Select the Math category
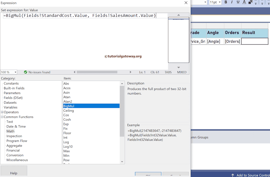 11,131
